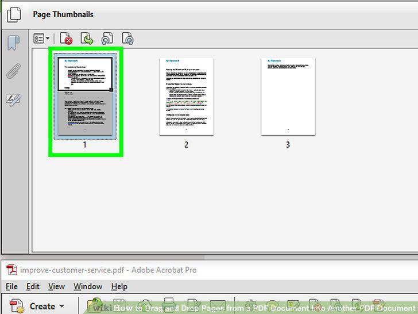The height and width of the screenshot is (314, 418).
Task: Click the Create PDF icon
Action: pyautogui.click(x=17, y=307)
